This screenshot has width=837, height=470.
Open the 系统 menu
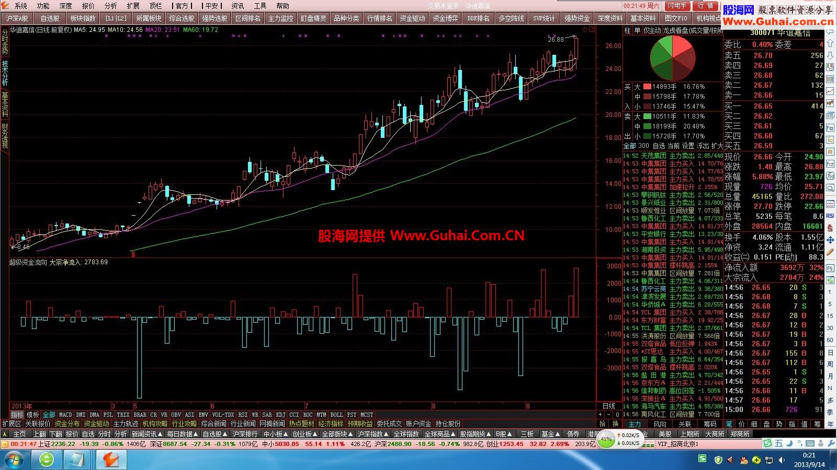21,6
